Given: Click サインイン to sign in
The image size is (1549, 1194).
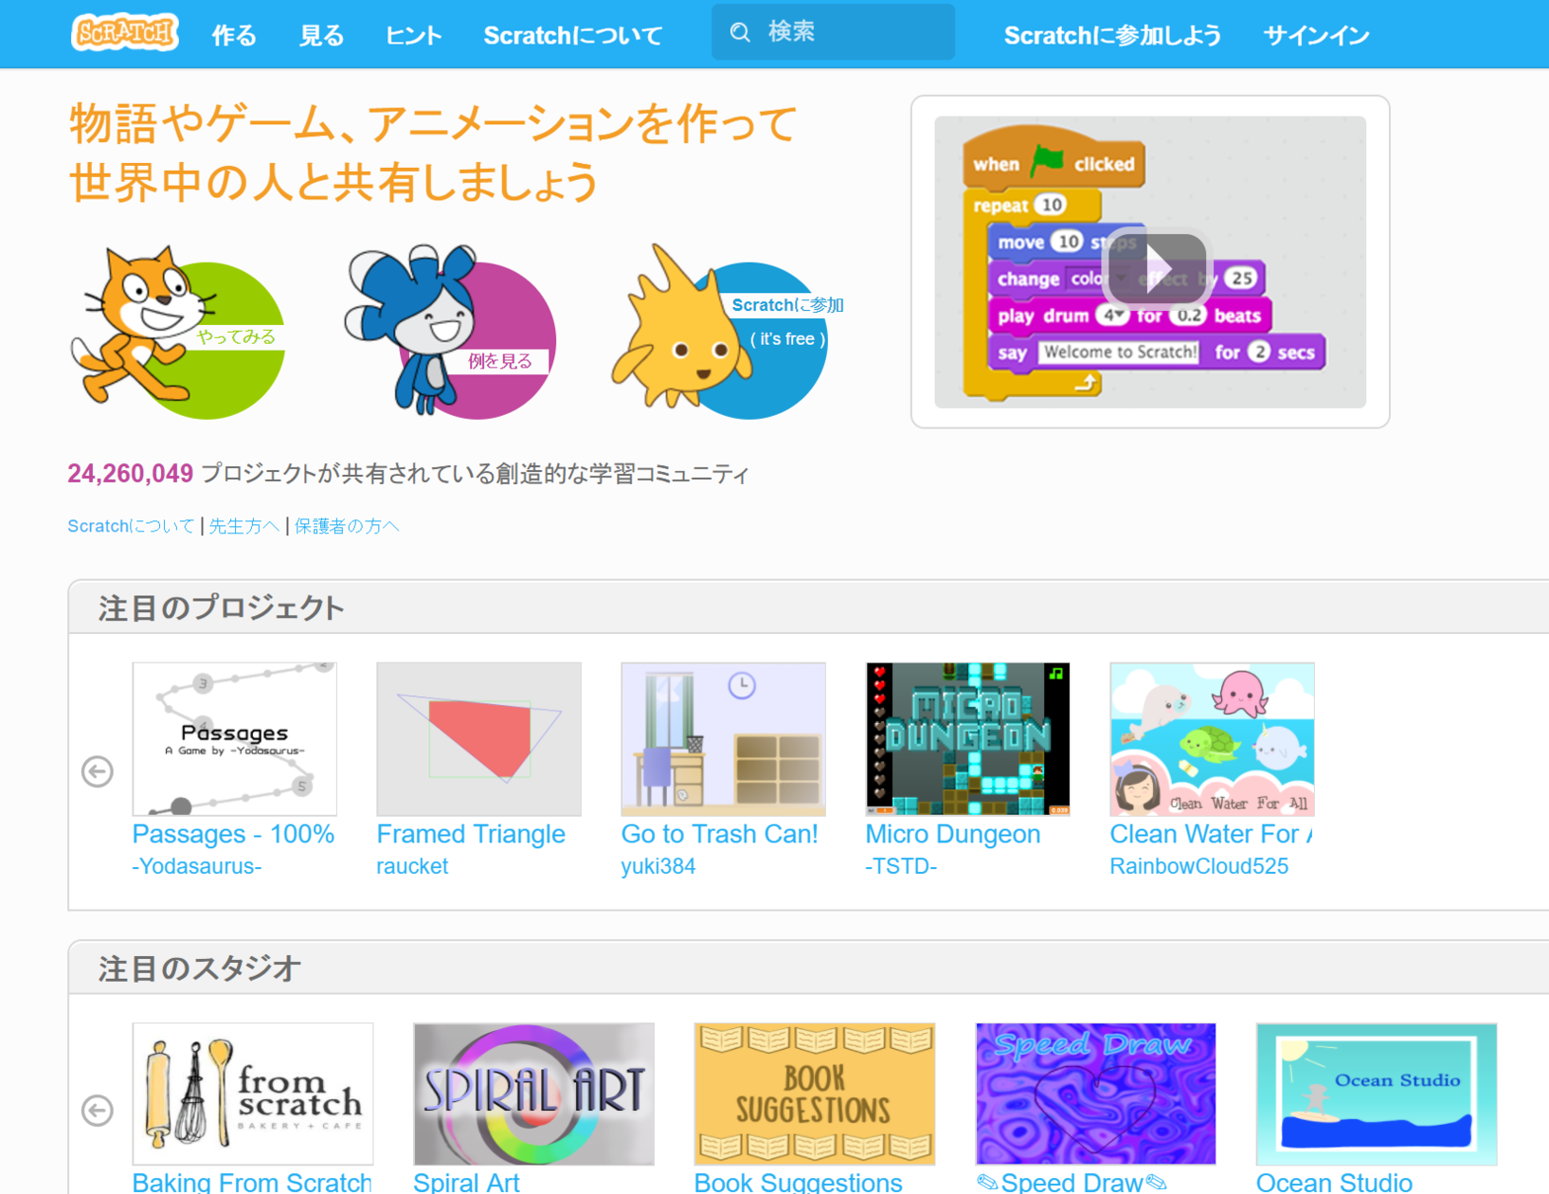Looking at the screenshot, I should [1316, 36].
